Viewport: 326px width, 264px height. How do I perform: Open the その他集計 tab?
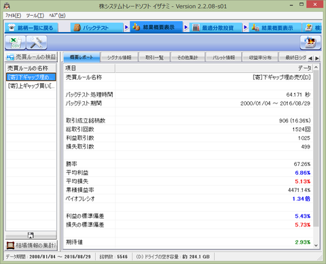[187, 58]
